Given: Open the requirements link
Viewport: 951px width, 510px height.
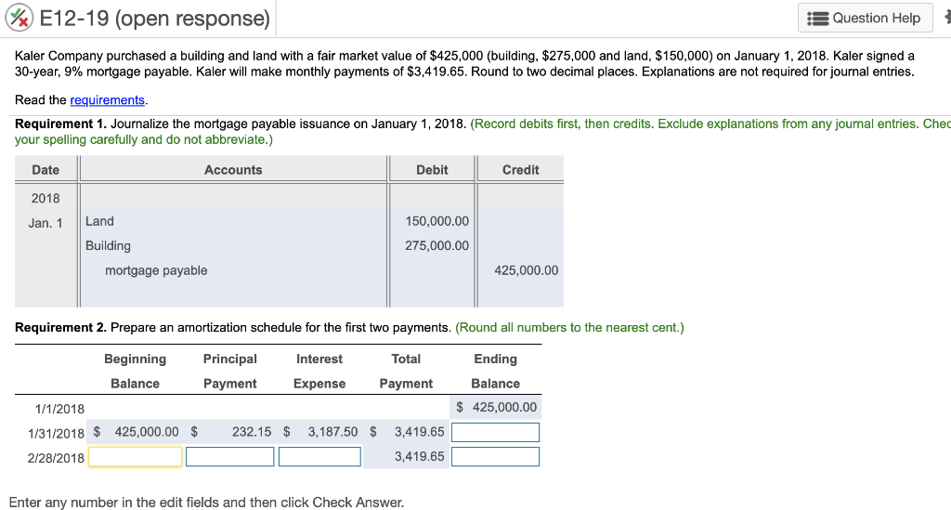Looking at the screenshot, I should point(108,100).
